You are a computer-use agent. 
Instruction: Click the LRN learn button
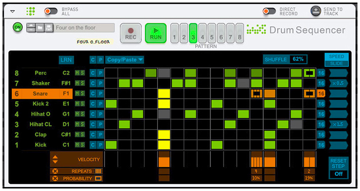click(66, 60)
